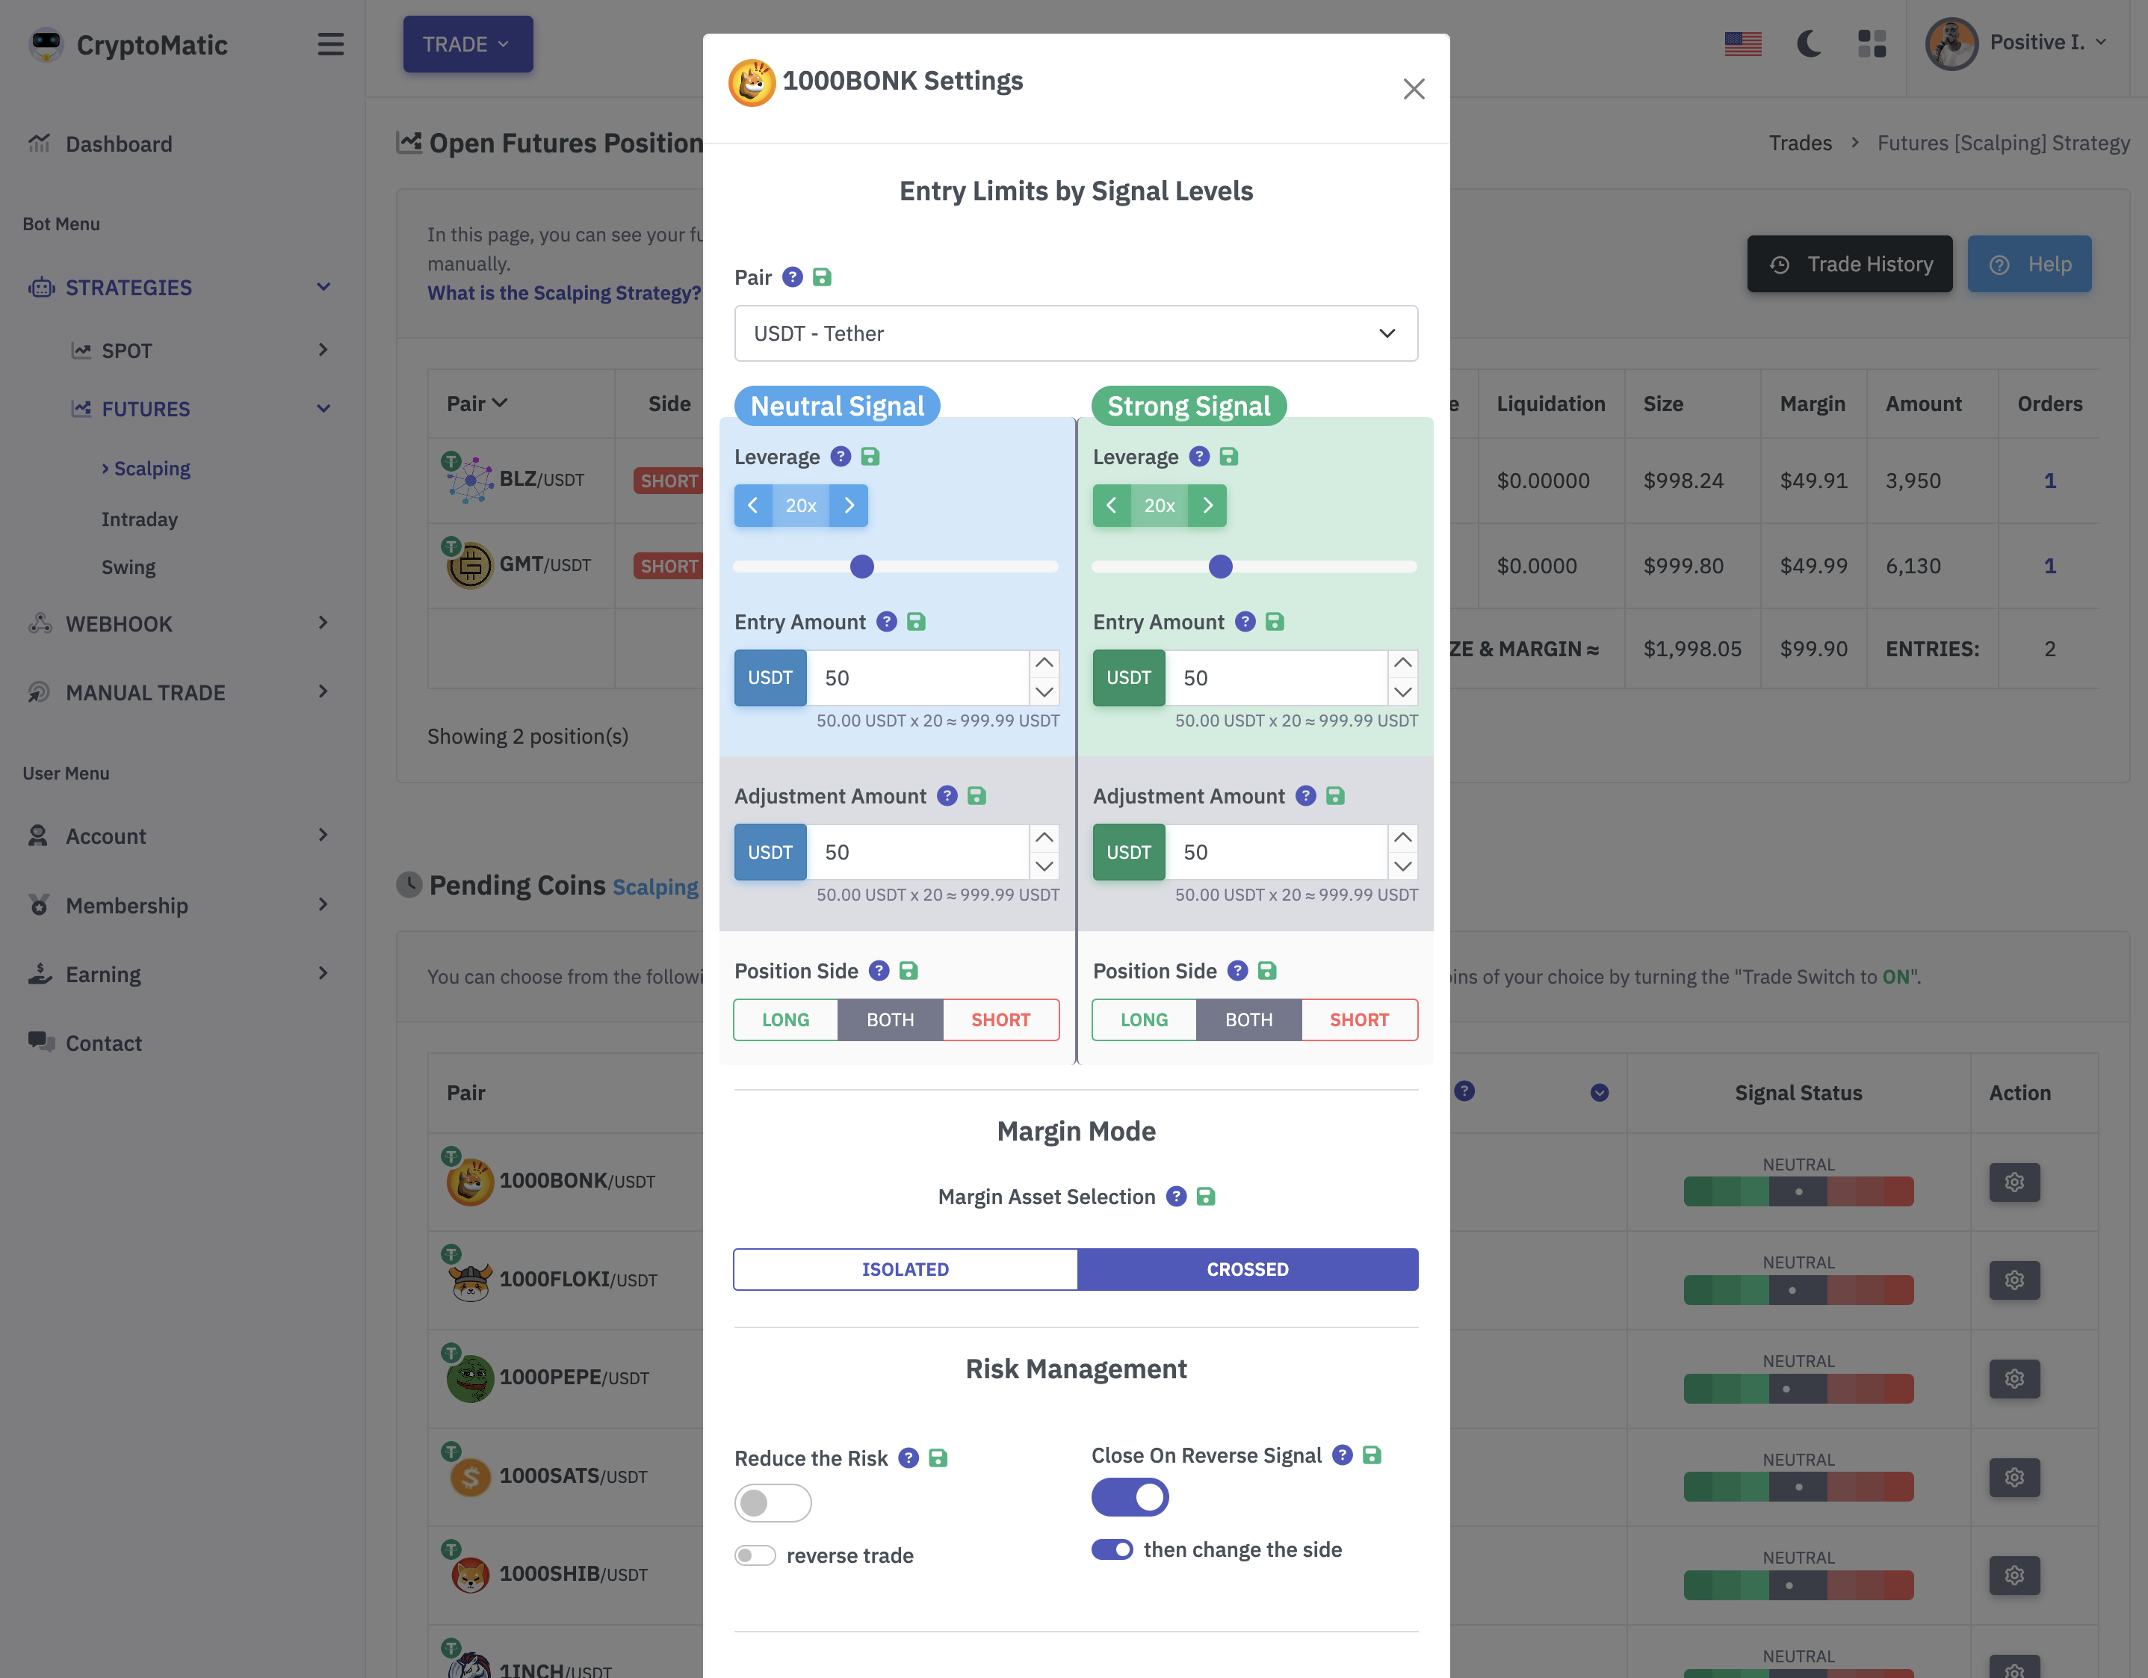
Task: Click the Strong Signal leverage slider handle
Action: coord(1219,567)
